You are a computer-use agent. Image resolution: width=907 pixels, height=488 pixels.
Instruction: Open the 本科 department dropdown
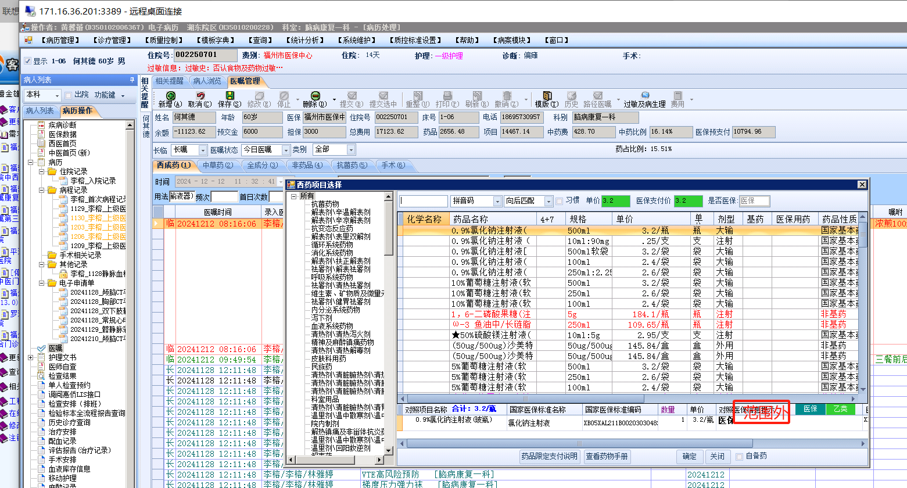tap(57, 95)
